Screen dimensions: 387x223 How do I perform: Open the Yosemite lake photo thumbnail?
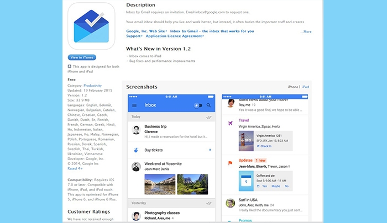pos(160,184)
